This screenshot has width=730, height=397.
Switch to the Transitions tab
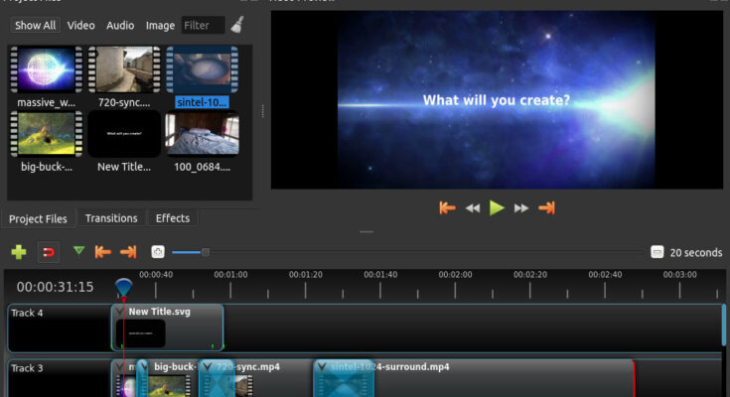click(111, 218)
